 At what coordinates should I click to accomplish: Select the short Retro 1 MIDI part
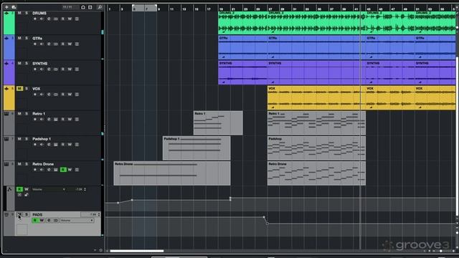218,123
